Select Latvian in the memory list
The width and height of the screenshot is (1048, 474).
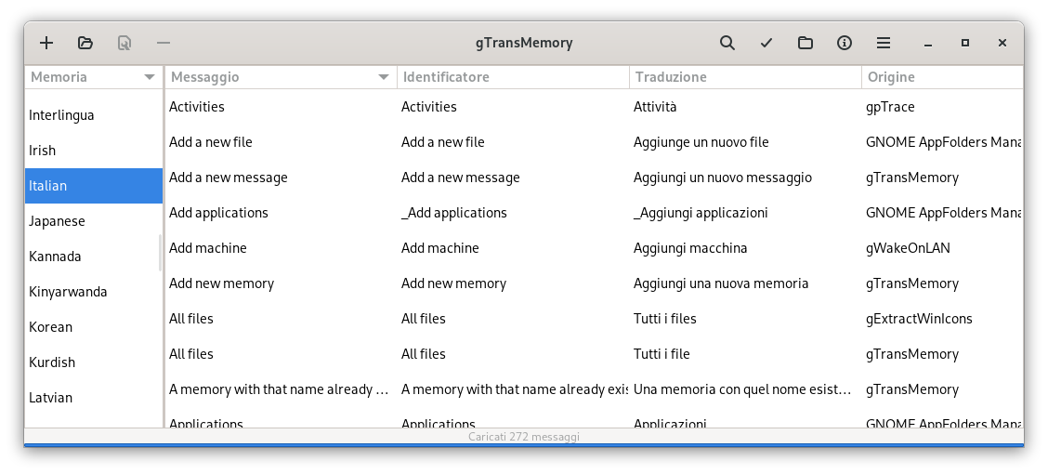tap(94, 398)
